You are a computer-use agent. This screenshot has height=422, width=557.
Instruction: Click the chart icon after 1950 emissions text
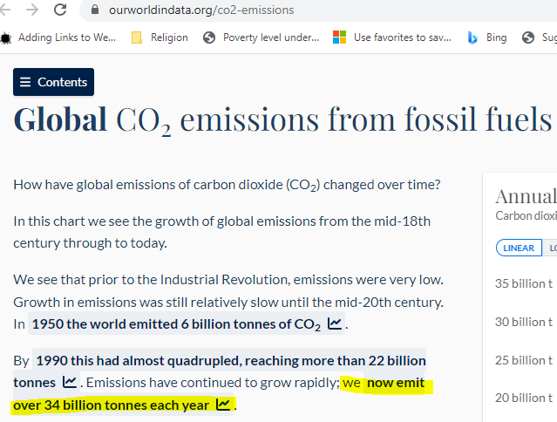[335, 325]
